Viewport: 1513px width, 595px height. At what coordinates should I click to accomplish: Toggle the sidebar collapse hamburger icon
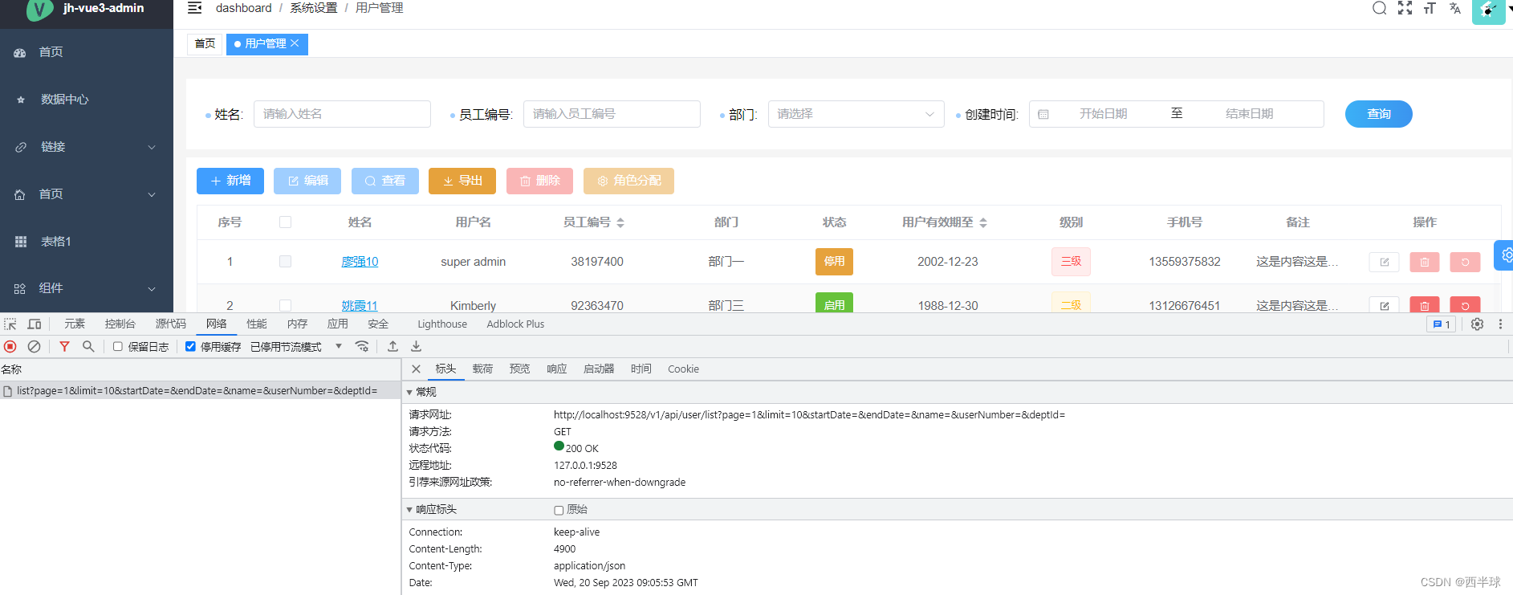click(194, 8)
